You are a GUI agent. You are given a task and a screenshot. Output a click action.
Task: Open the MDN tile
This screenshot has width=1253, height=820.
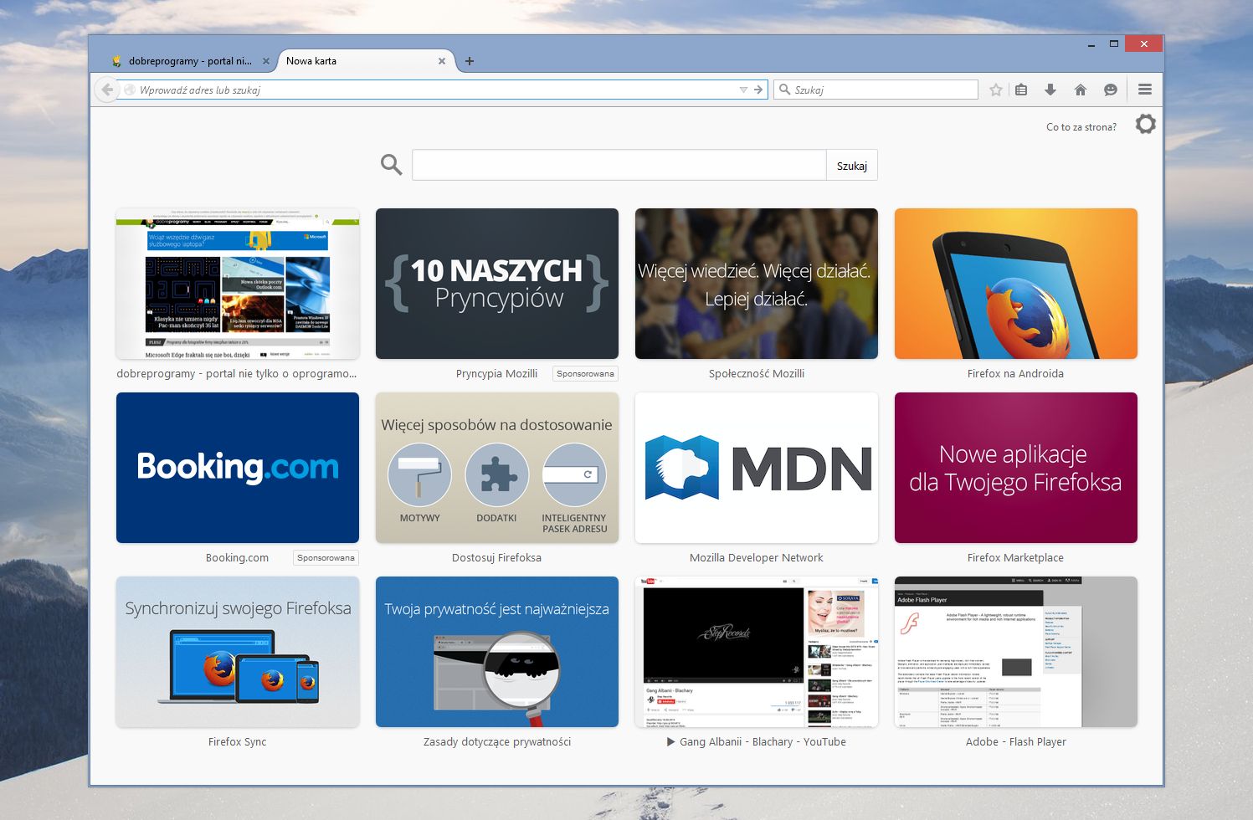point(757,468)
